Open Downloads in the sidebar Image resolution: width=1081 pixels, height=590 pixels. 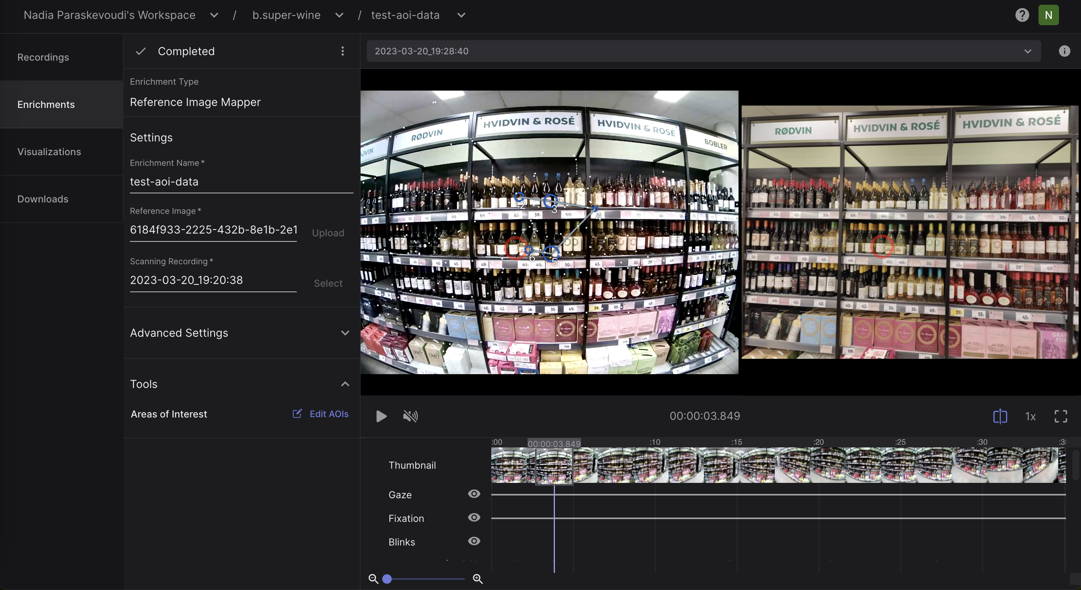pyautogui.click(x=61, y=199)
